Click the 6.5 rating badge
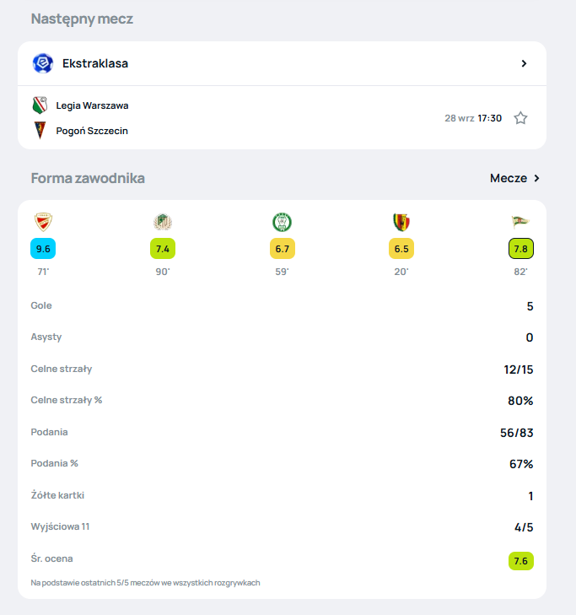The image size is (576, 615). point(401,249)
